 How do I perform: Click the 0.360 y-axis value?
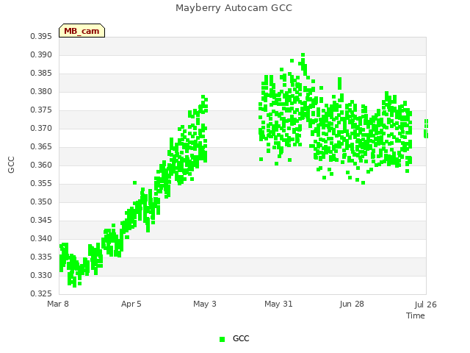(x=41, y=165)
